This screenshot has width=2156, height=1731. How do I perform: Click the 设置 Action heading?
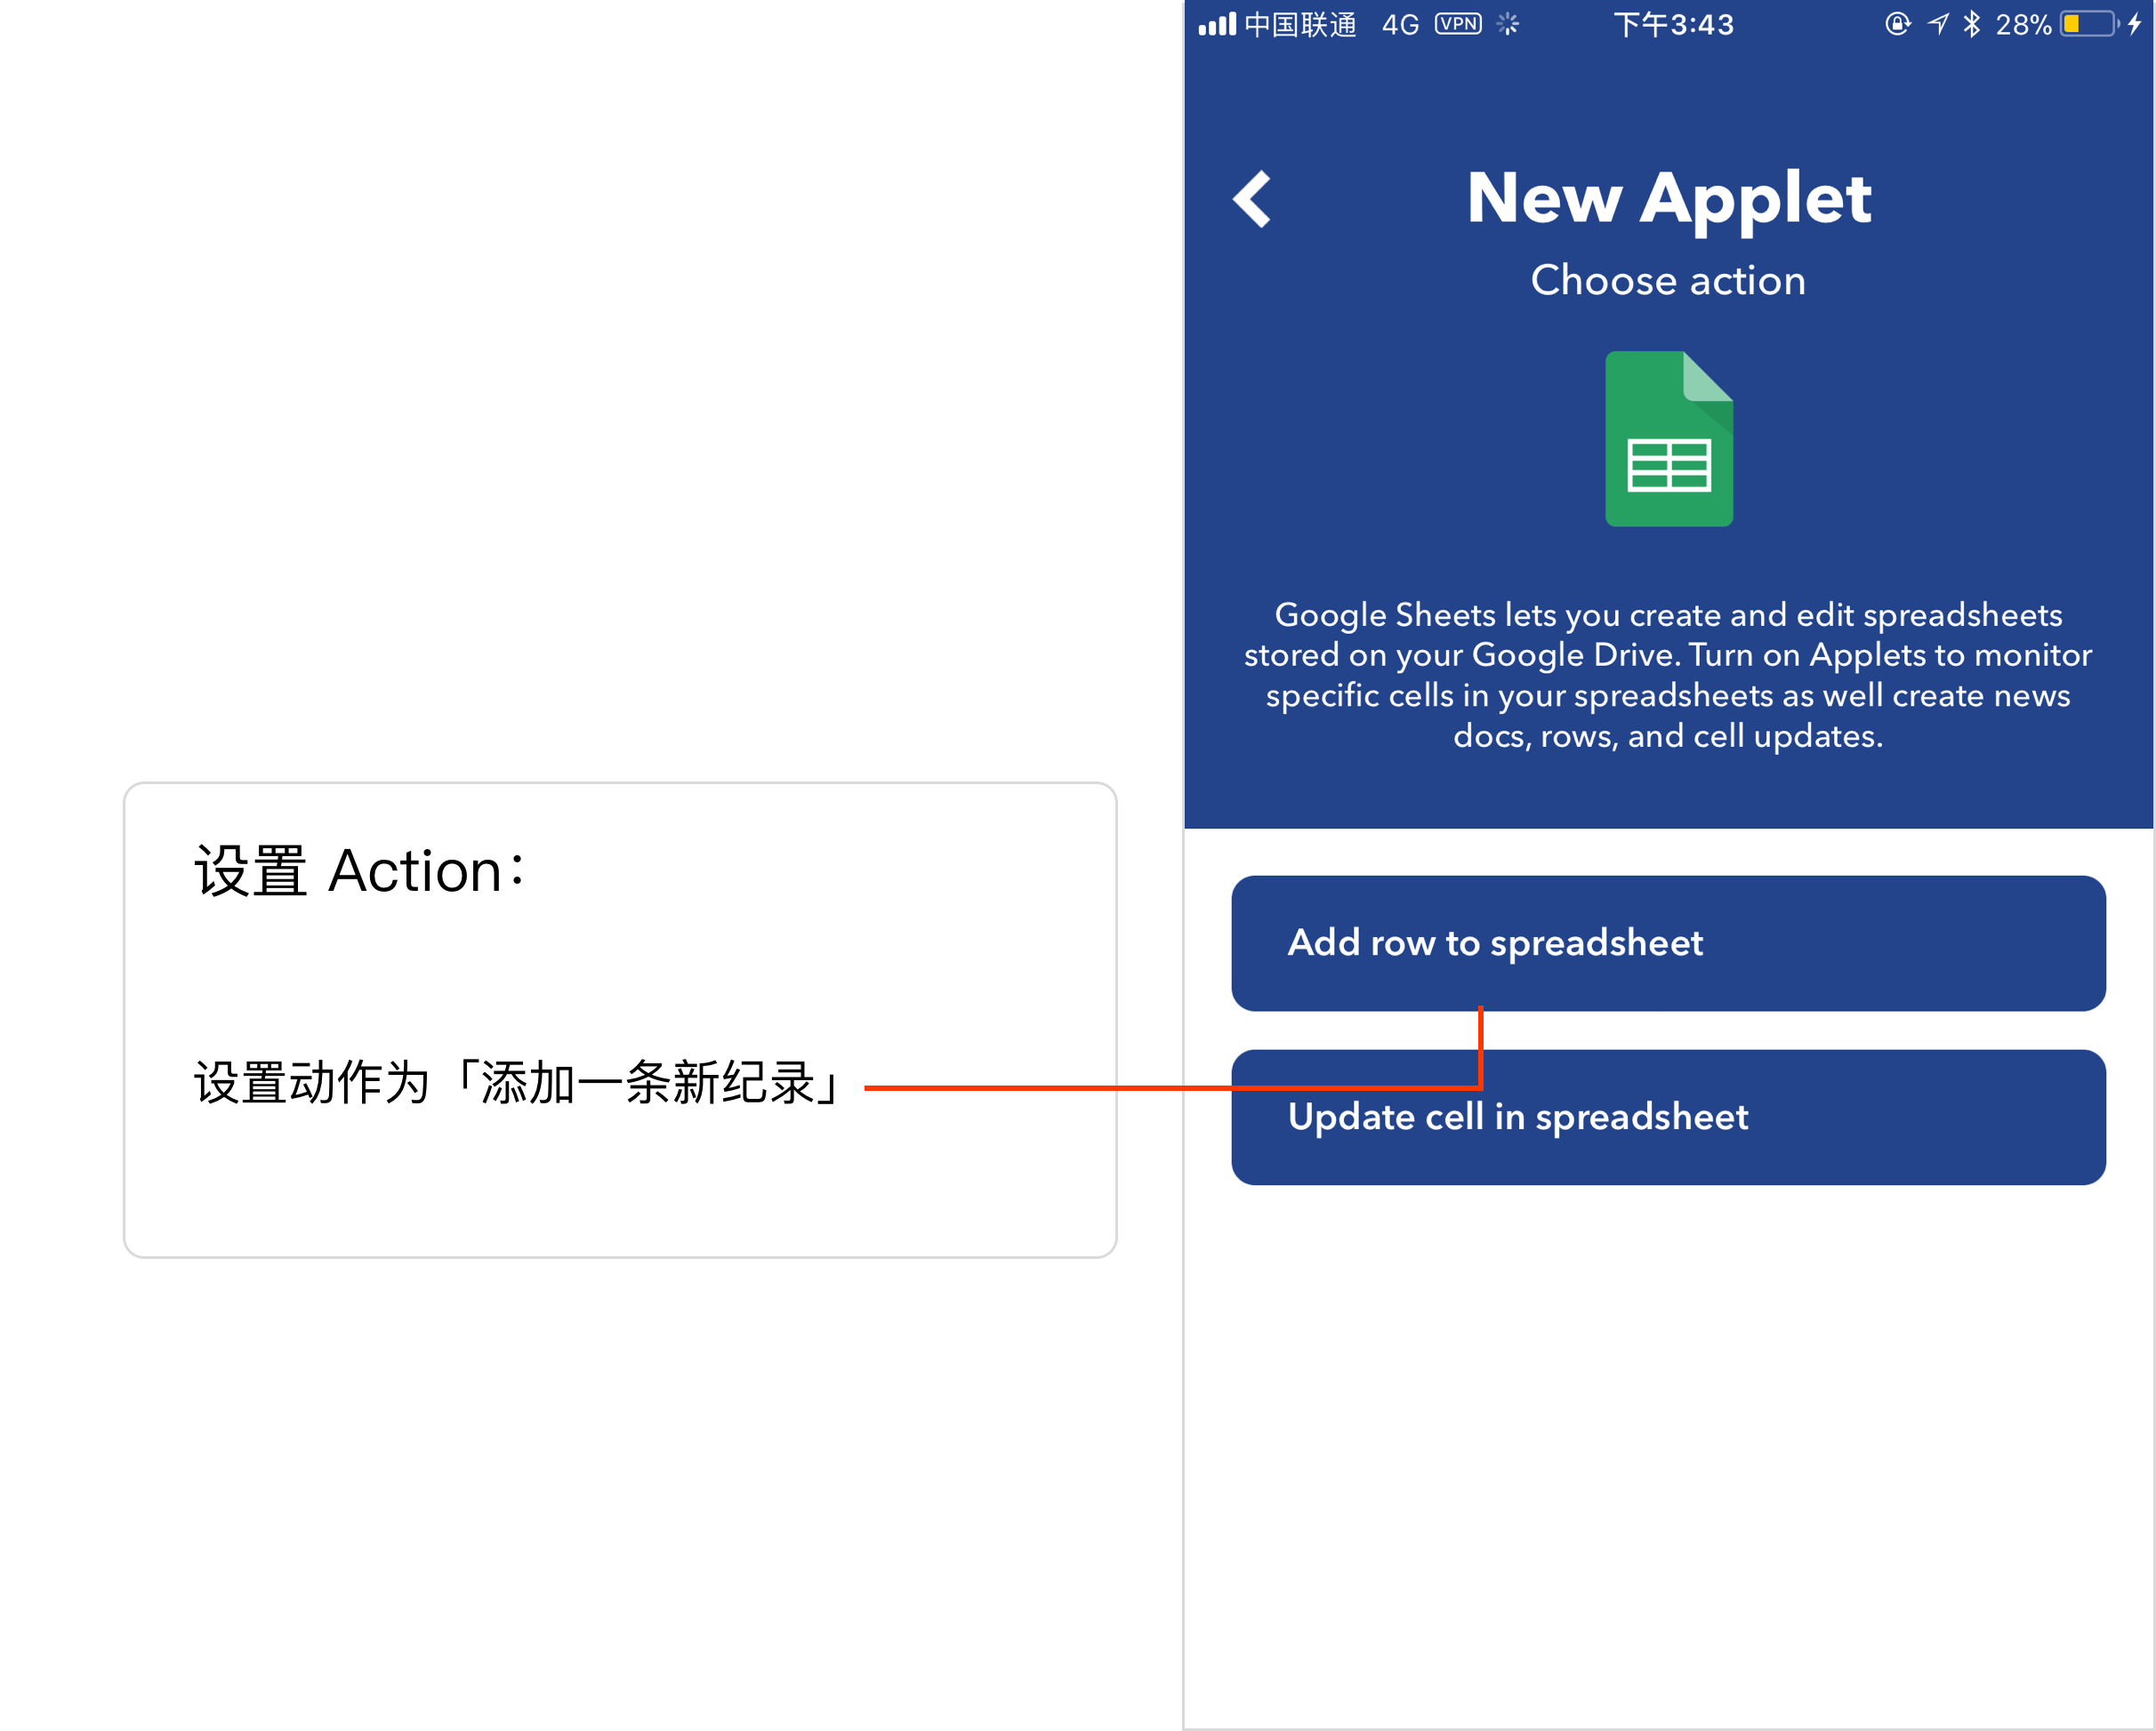[359, 870]
